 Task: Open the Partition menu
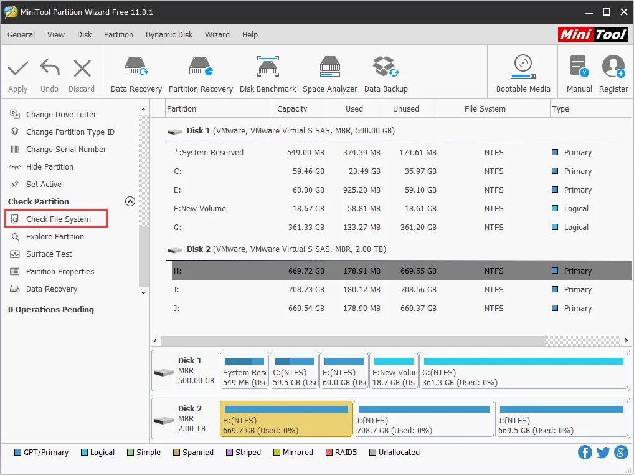click(118, 35)
